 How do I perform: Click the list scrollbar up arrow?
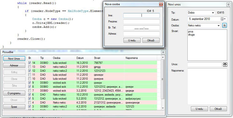coord(163,57)
